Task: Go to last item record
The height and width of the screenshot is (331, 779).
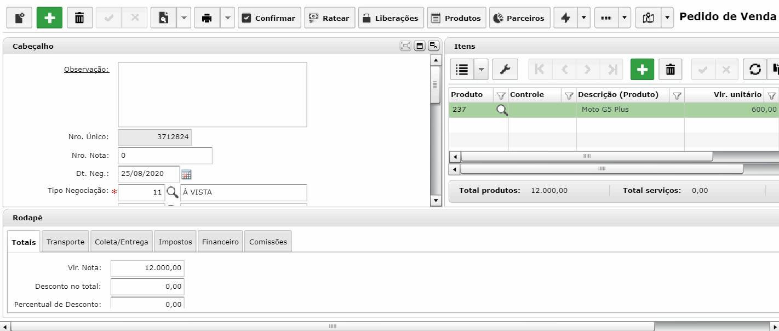Action: pos(612,69)
